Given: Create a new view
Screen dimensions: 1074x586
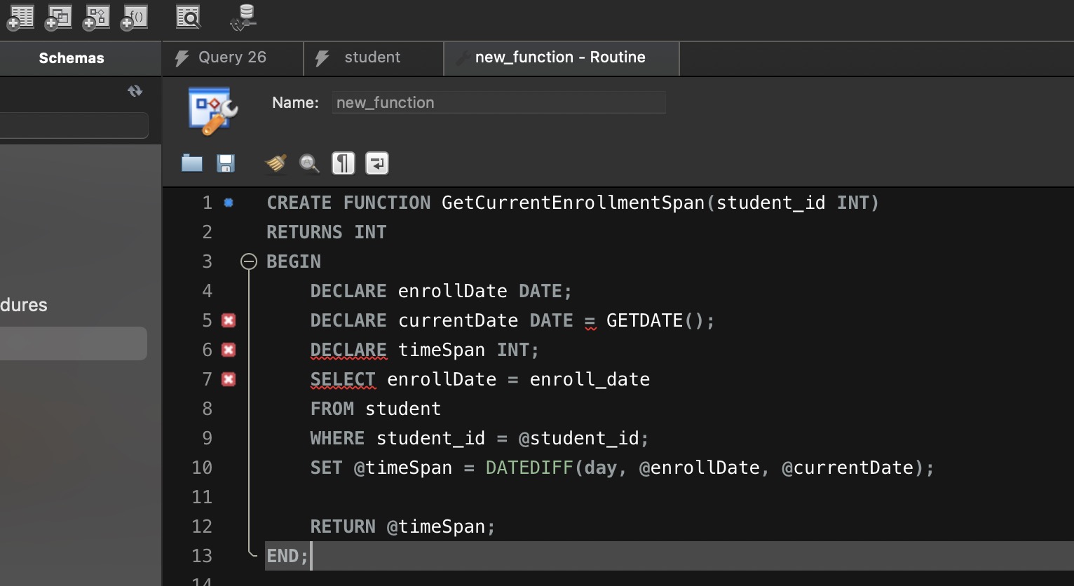Looking at the screenshot, I should 58,17.
